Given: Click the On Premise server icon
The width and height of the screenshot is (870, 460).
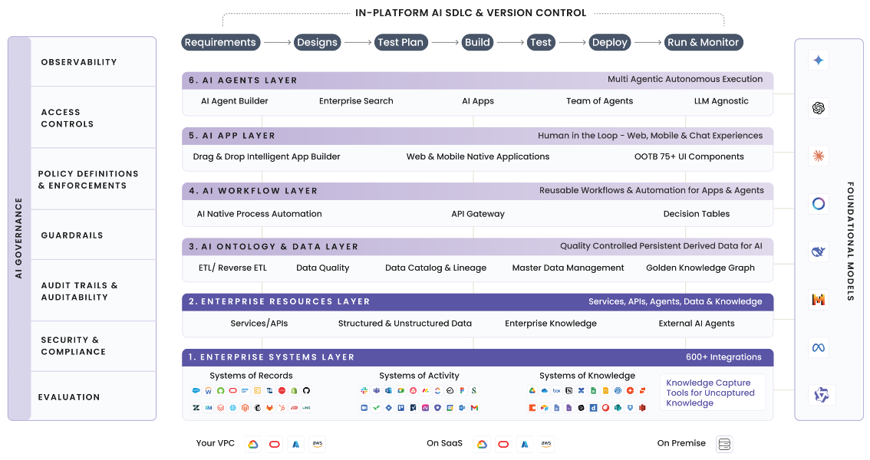Looking at the screenshot, I should pos(723,444).
